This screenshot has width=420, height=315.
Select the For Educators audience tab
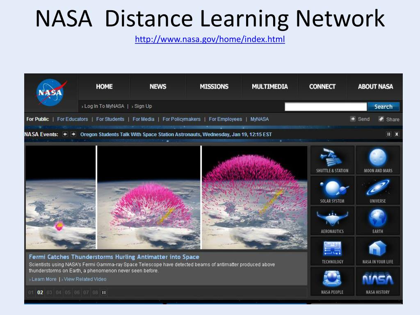(72, 119)
